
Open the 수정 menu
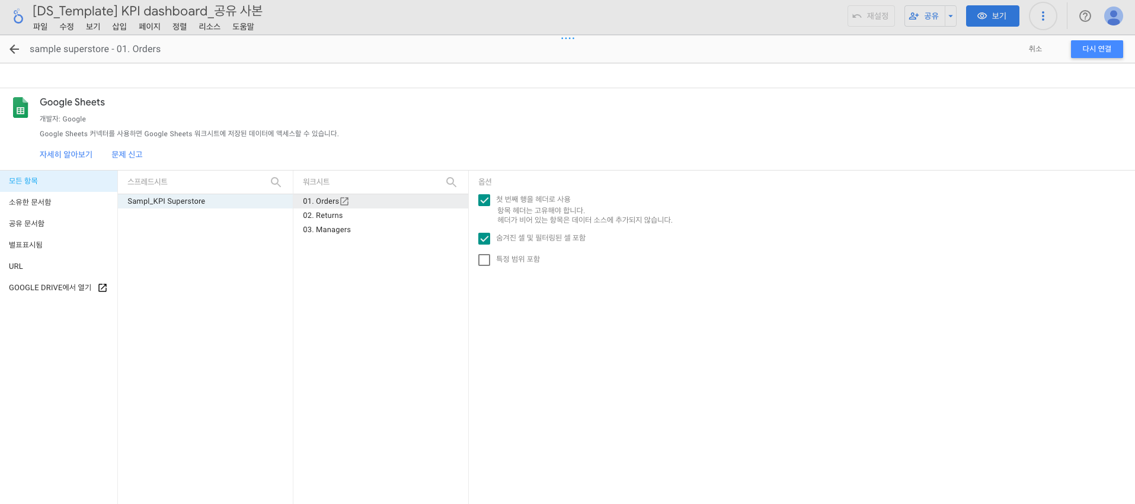66,27
